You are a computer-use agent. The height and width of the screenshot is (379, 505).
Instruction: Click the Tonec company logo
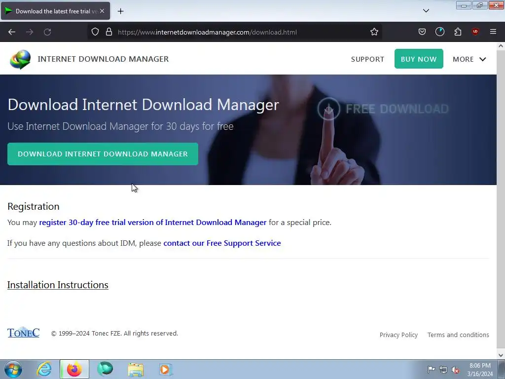click(x=24, y=332)
